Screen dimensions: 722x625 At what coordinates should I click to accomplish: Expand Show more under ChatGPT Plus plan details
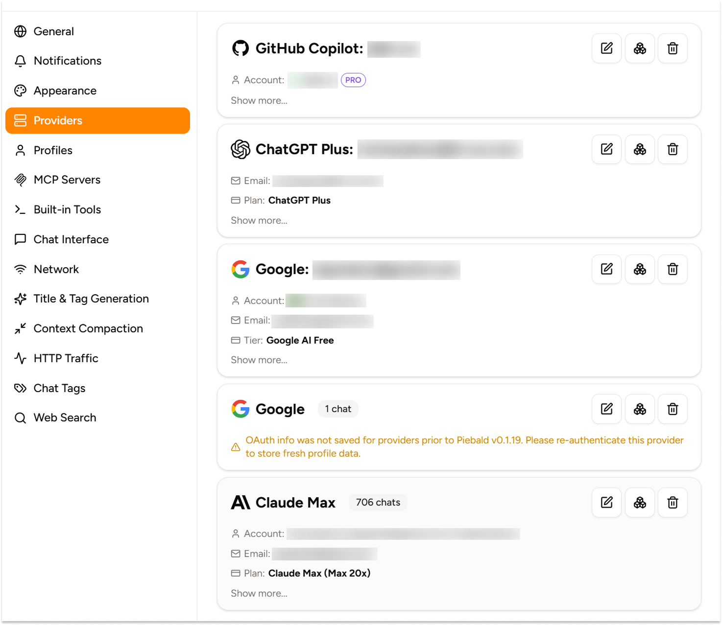(259, 220)
